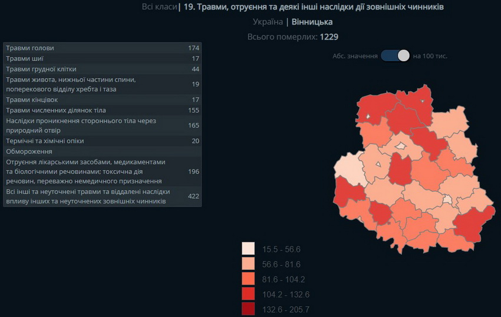The height and width of the screenshot is (317, 501).
Task: Click the darkest 132.6 - 205.7 legend swatch
Action: [248, 309]
